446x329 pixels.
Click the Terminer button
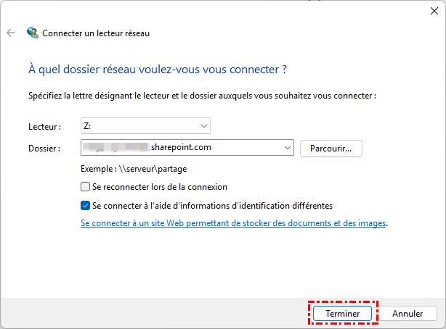343,314
